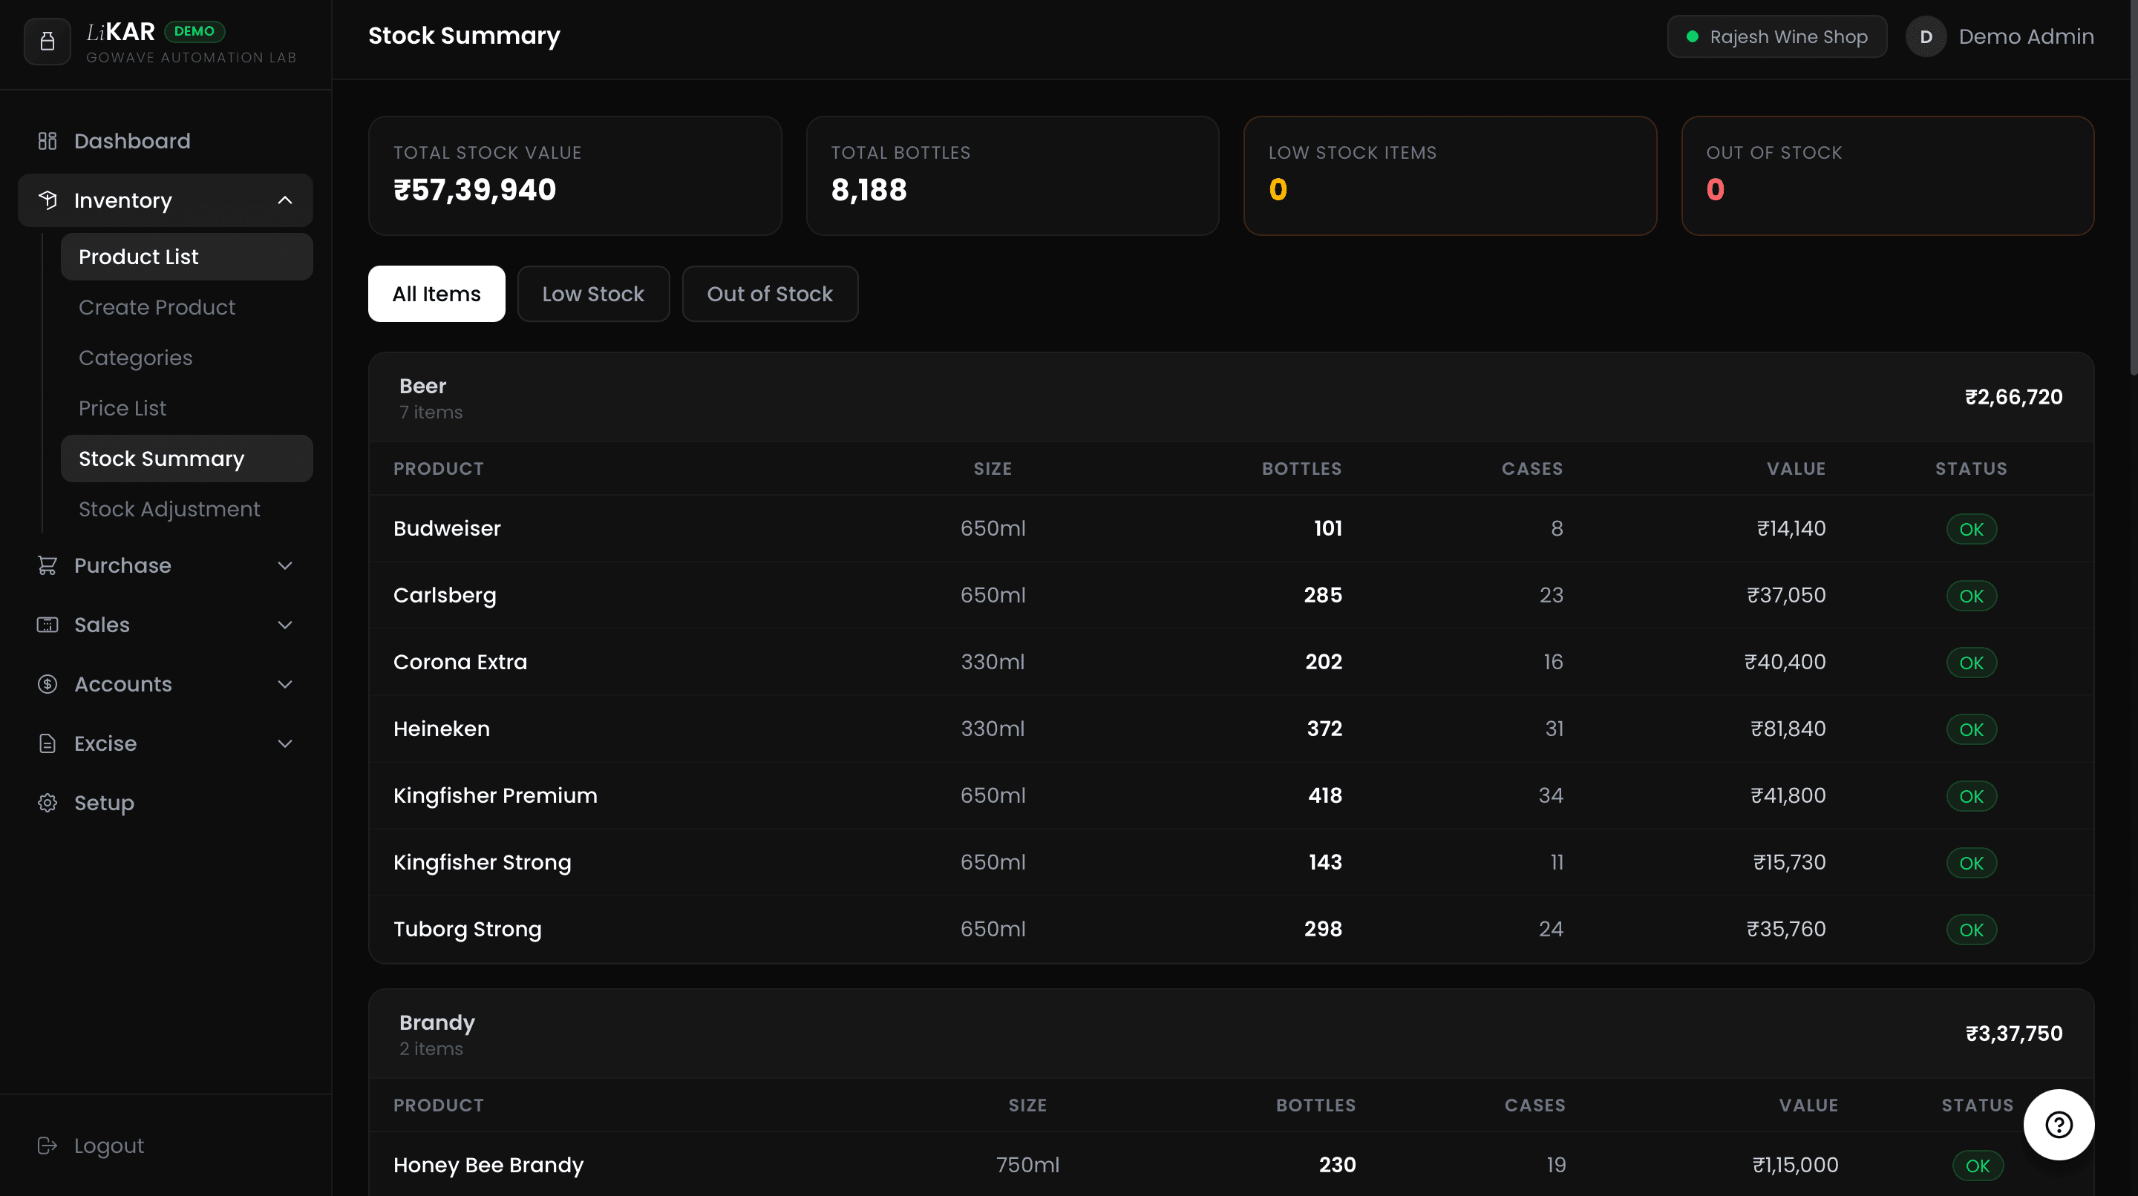The image size is (2138, 1196).
Task: Click the Beer total ₹2,66,720
Action: point(2013,397)
